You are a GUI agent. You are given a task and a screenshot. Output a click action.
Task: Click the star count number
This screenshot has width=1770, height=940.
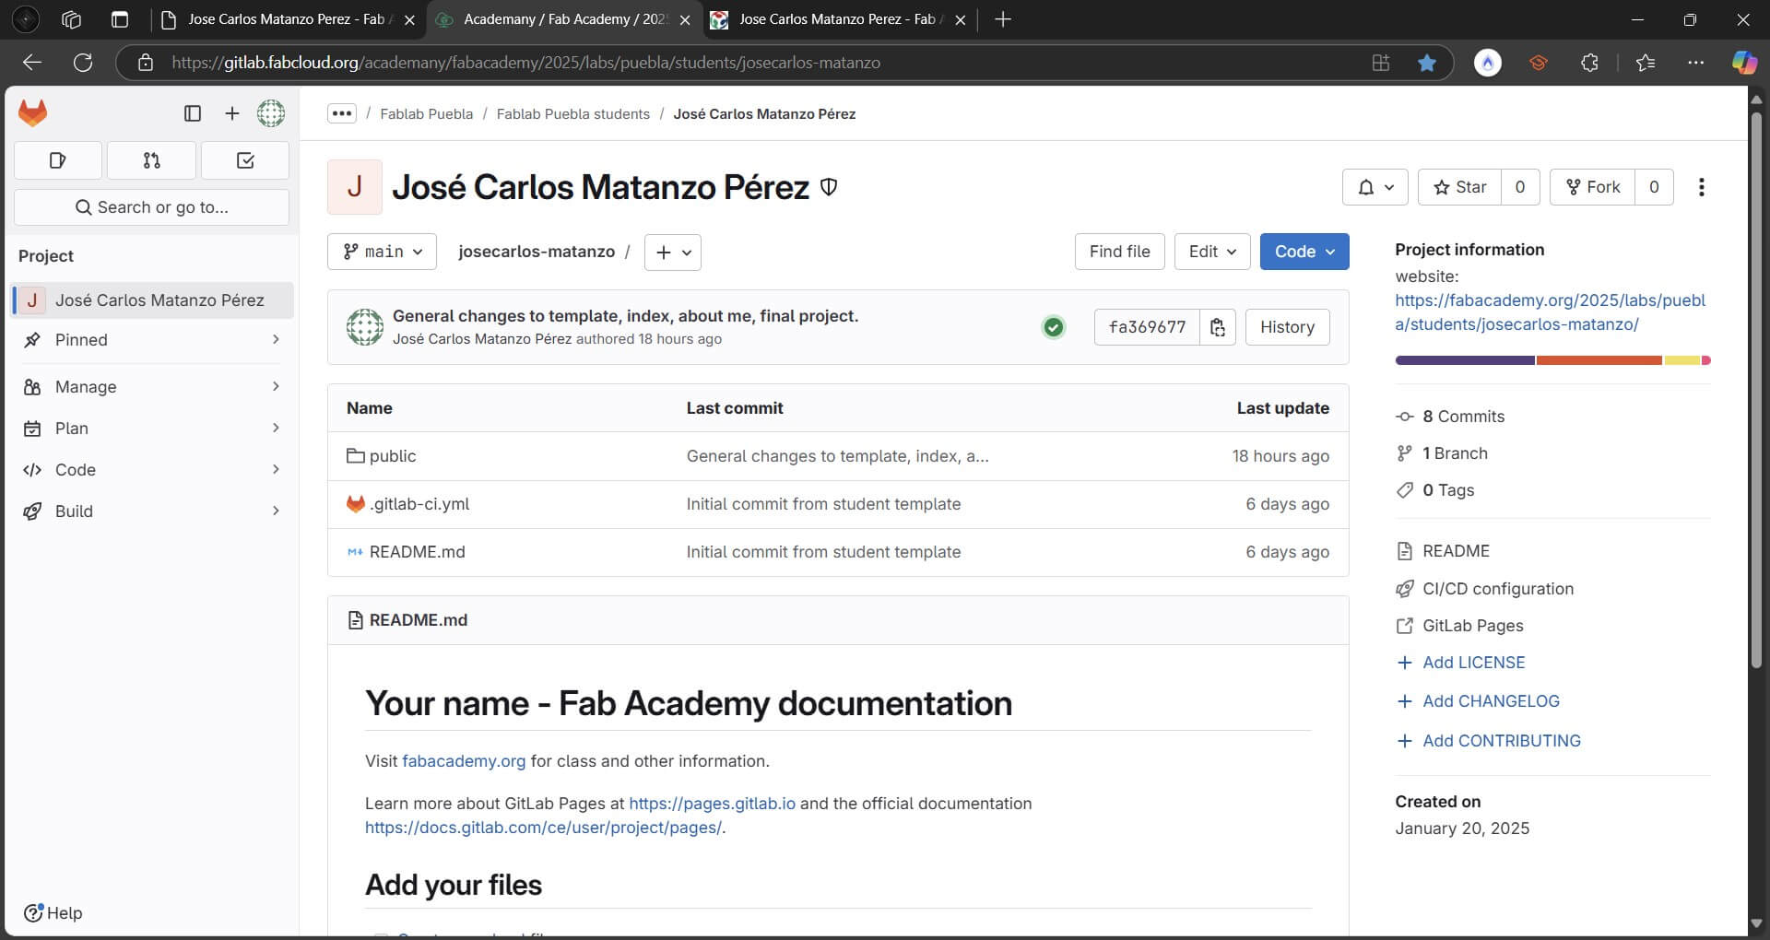1520,187
